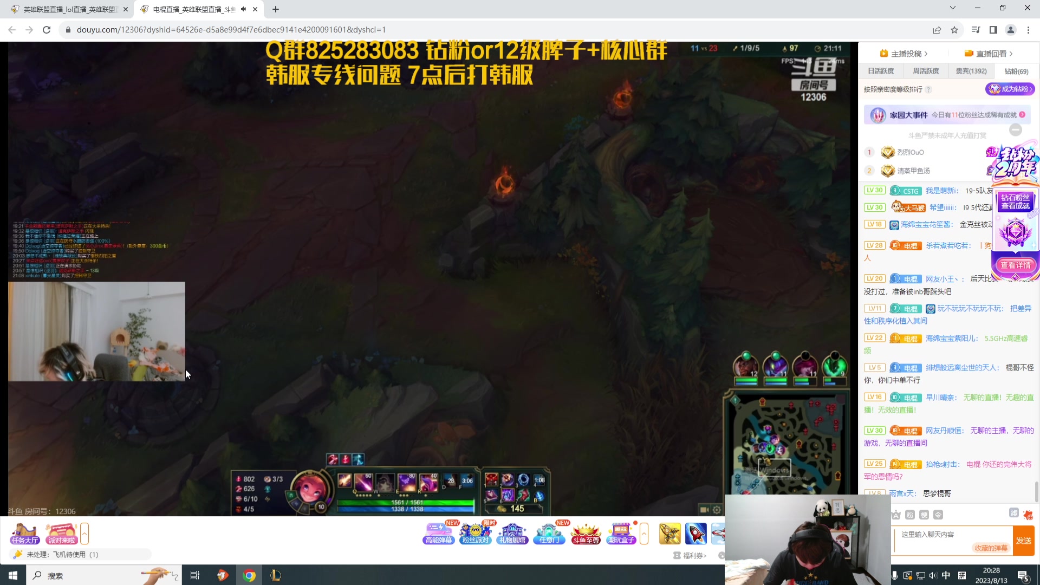The image size is (1040, 585).
Task: Open the 高能弹幕 icon
Action: click(438, 534)
